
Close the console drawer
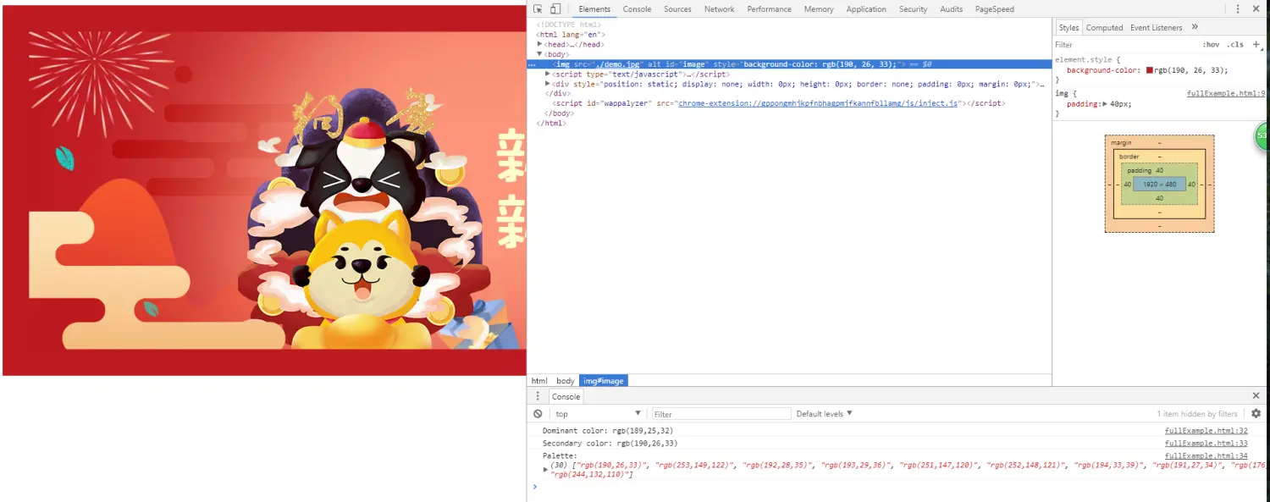click(1256, 396)
